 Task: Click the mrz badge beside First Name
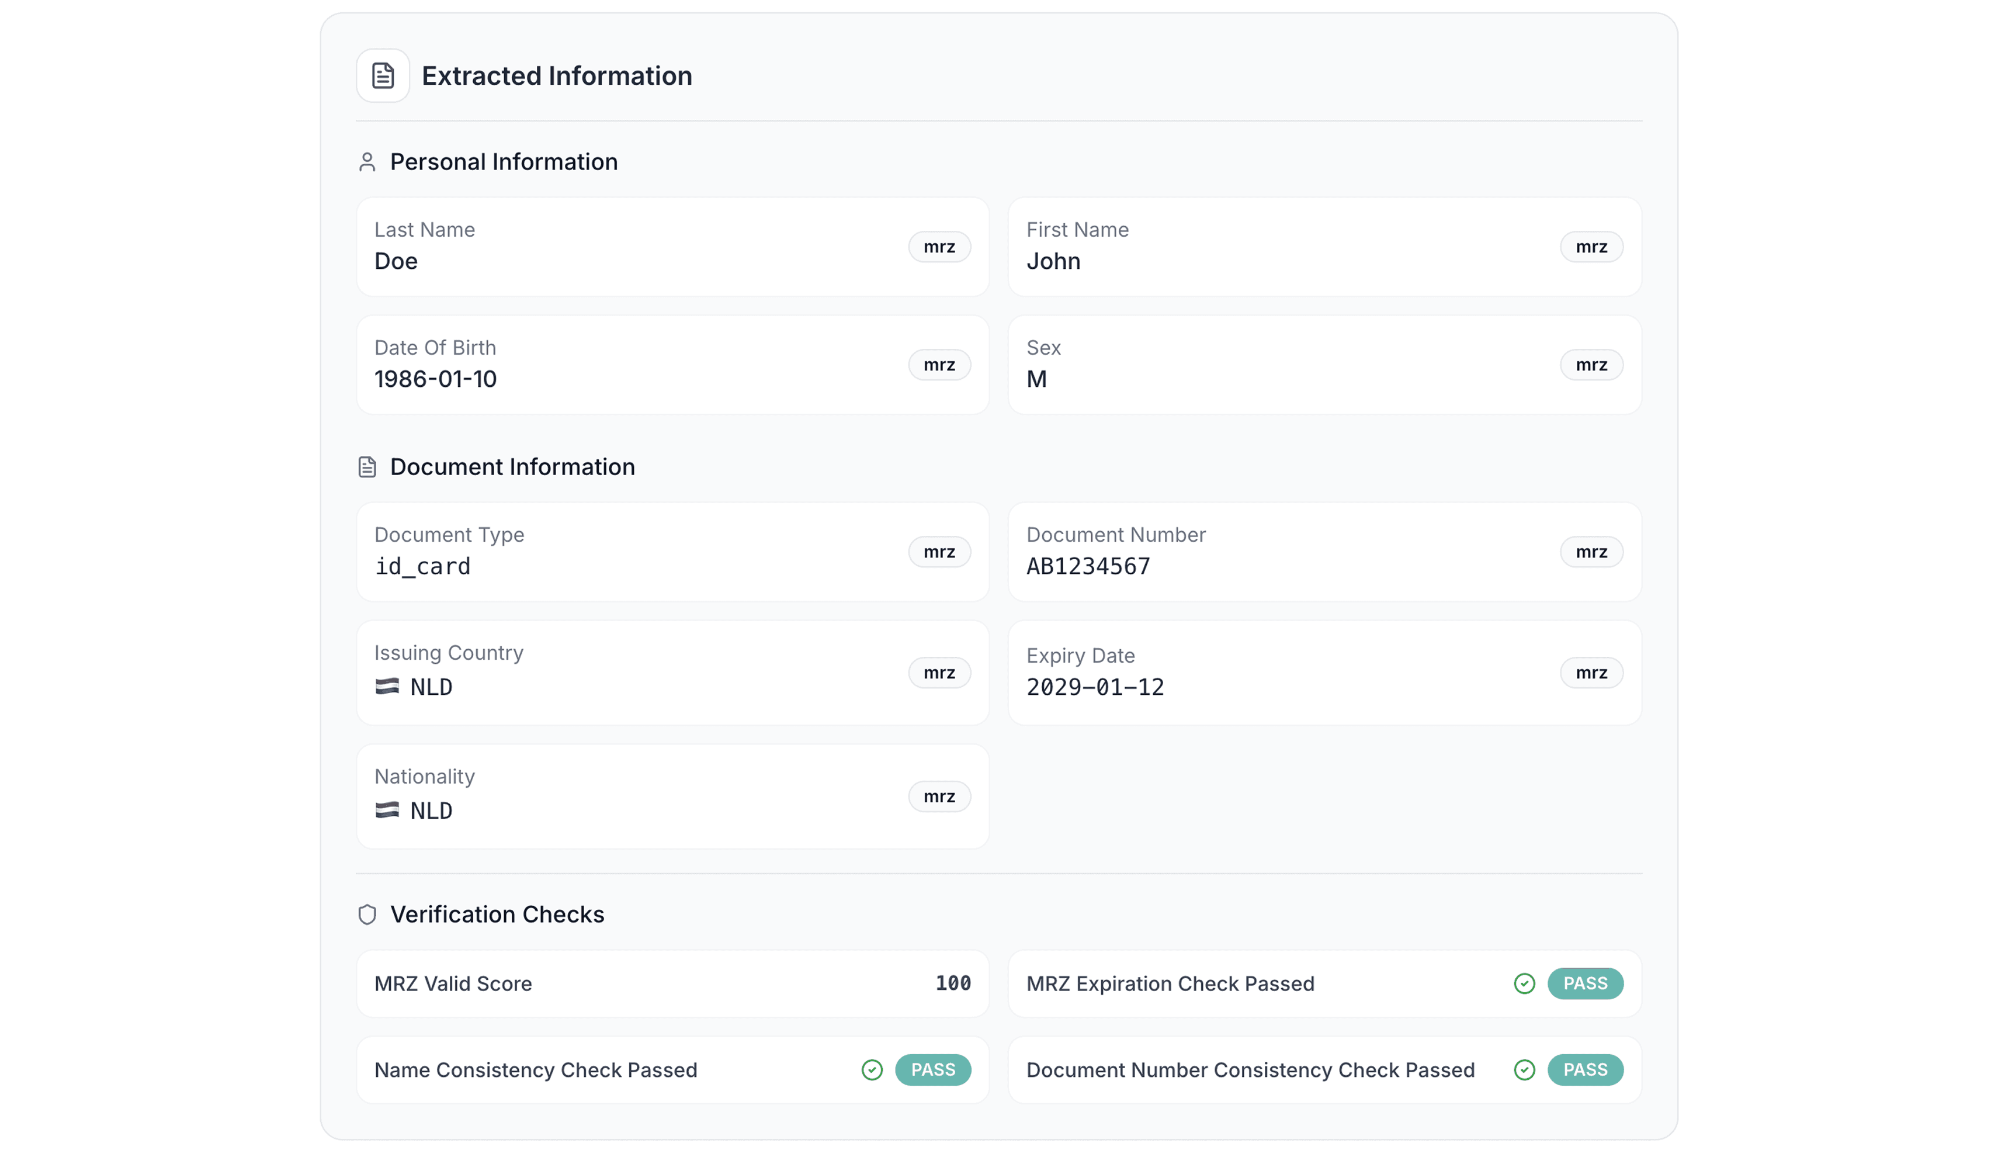point(1591,247)
